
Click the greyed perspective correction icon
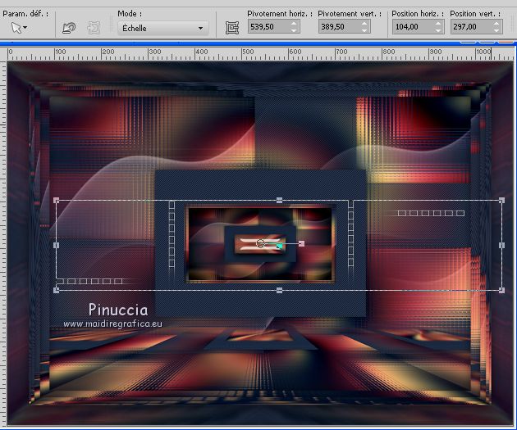click(x=93, y=28)
